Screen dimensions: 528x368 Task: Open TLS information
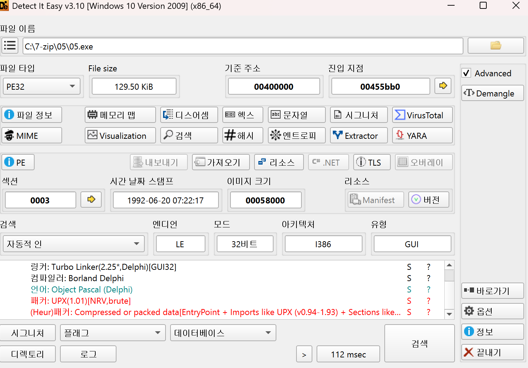pyautogui.click(x=372, y=162)
